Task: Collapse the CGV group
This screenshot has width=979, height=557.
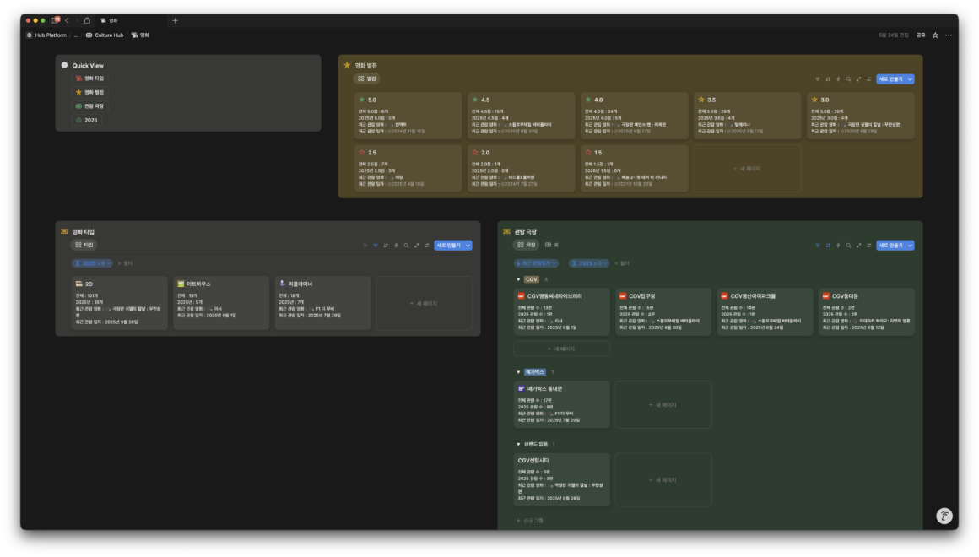Action: [518, 279]
